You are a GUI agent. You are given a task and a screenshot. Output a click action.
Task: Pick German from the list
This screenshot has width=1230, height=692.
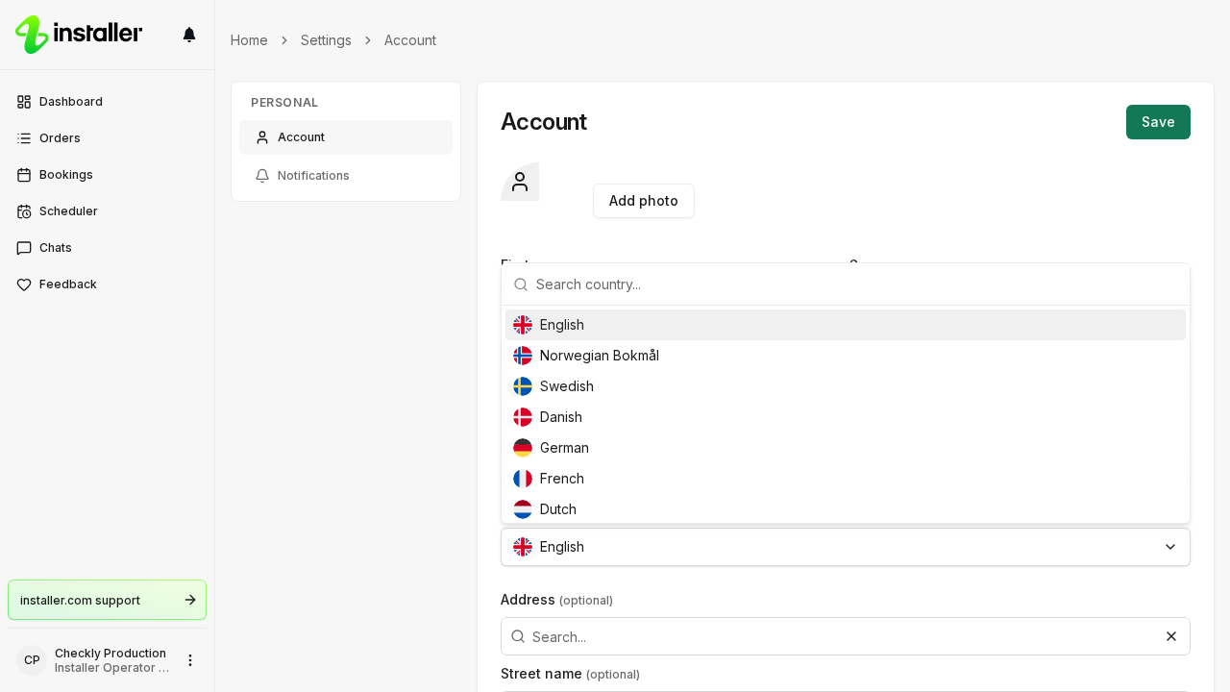[846, 448]
